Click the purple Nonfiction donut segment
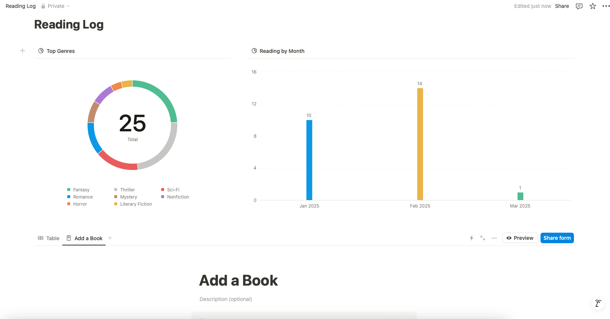This screenshot has height=319, width=610. (x=104, y=95)
